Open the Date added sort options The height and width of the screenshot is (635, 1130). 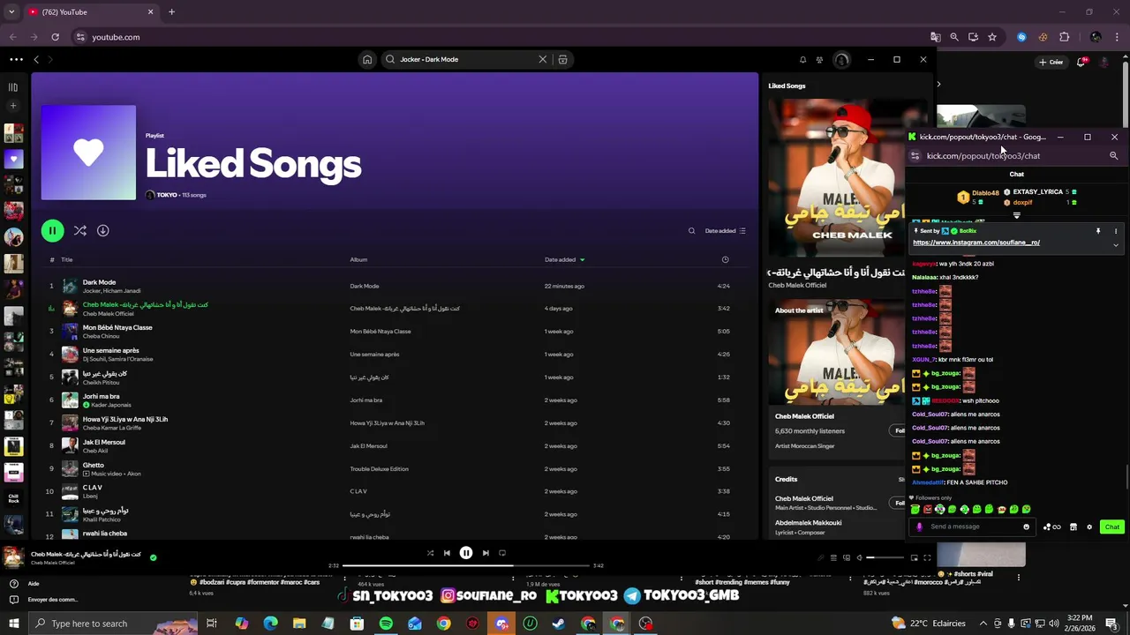[725, 231]
